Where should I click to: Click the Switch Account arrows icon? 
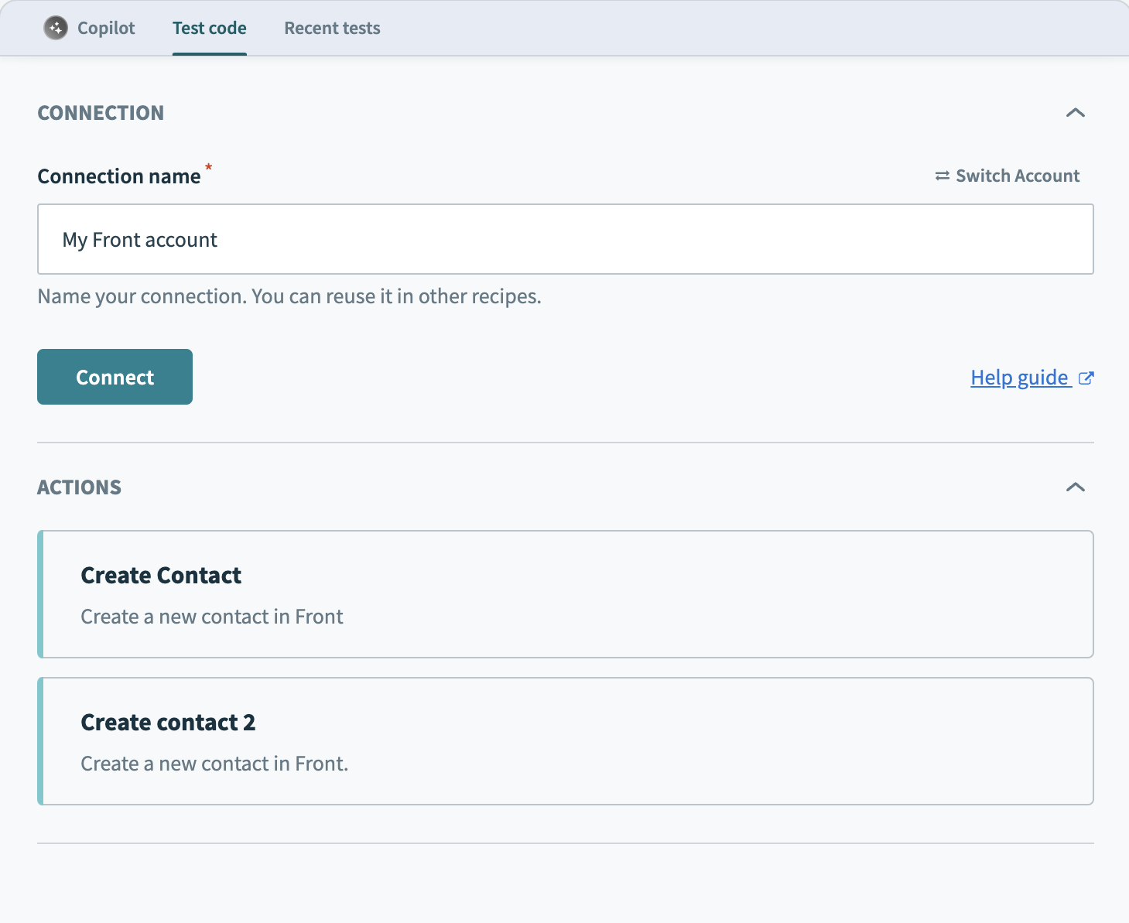pos(942,176)
